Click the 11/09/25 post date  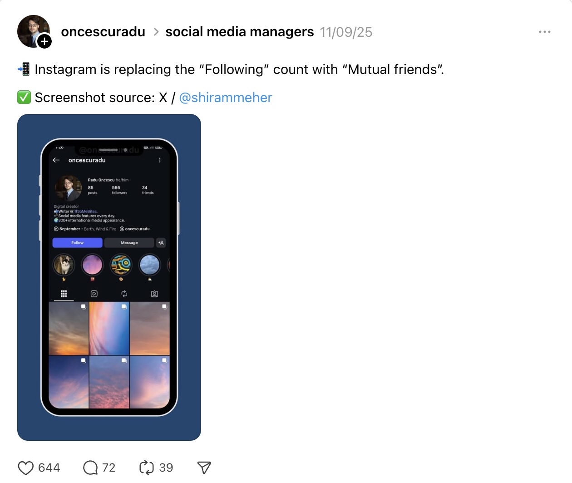[x=346, y=32]
